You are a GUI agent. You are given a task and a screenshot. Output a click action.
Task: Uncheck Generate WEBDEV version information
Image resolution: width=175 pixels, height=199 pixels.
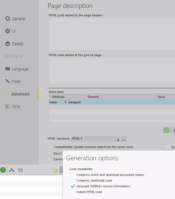72,186
